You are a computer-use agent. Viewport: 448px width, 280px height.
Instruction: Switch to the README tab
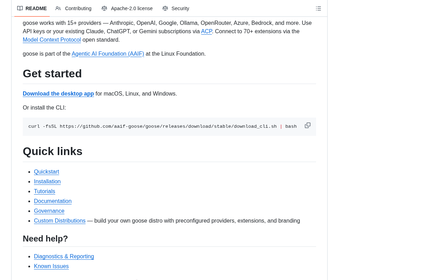coord(32,8)
